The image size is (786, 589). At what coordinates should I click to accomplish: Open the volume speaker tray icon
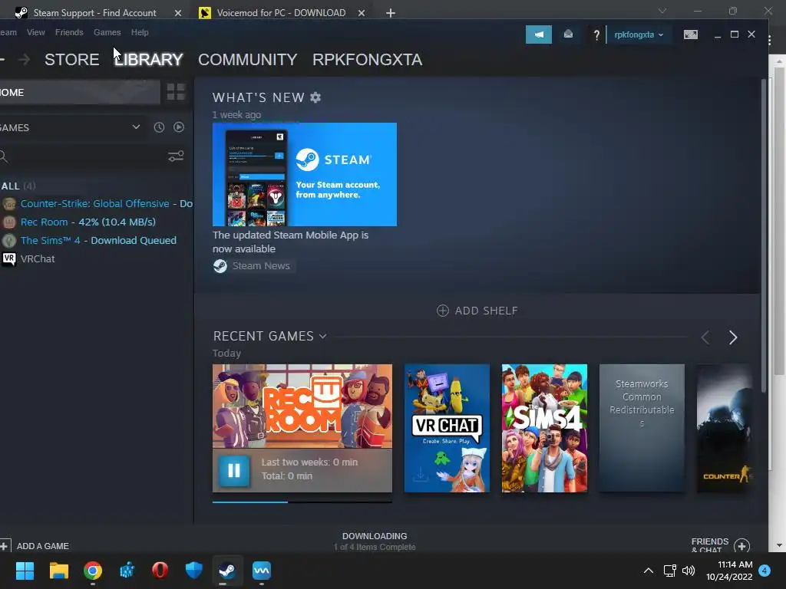click(689, 571)
